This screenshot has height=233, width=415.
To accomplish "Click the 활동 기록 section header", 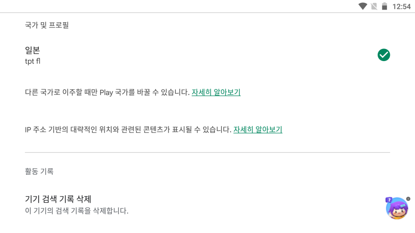I will coord(39,171).
